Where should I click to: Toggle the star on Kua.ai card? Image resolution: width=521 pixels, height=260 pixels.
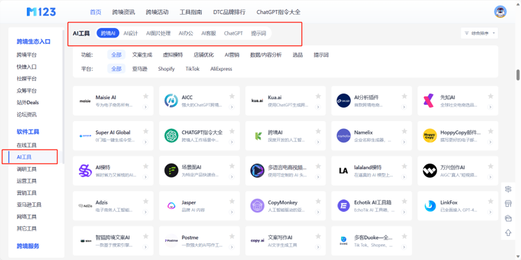pyautogui.click(x=318, y=96)
